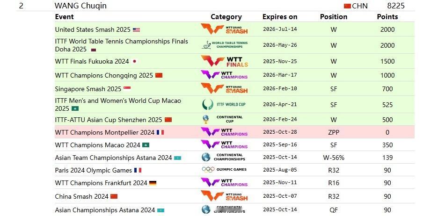The width and height of the screenshot is (445, 216).
Task: Click the German flag beside WTT Champions Frankfurt
Action: pyautogui.click(x=153, y=183)
